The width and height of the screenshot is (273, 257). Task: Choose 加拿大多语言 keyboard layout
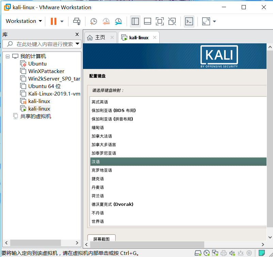pyautogui.click(x=178, y=145)
